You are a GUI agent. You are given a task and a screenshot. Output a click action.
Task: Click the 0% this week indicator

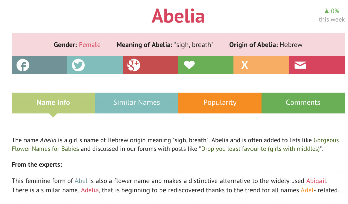pyautogui.click(x=332, y=15)
